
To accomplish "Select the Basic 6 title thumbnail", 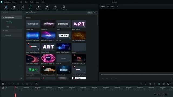I will (64, 58).
